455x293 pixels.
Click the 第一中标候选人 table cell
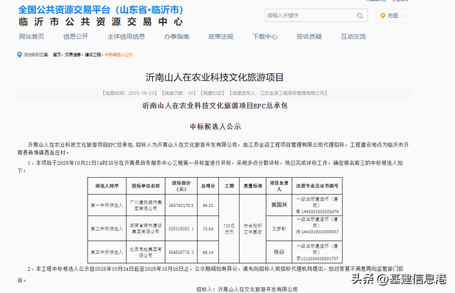[106, 206]
